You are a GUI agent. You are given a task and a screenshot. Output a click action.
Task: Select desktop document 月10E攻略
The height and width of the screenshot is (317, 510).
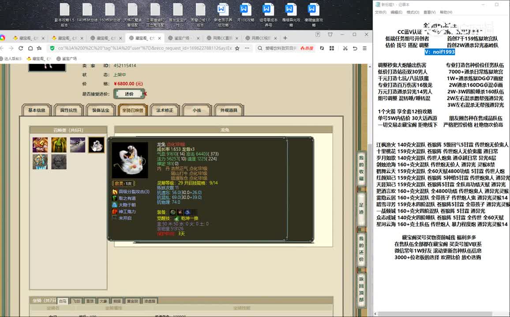(246, 13)
